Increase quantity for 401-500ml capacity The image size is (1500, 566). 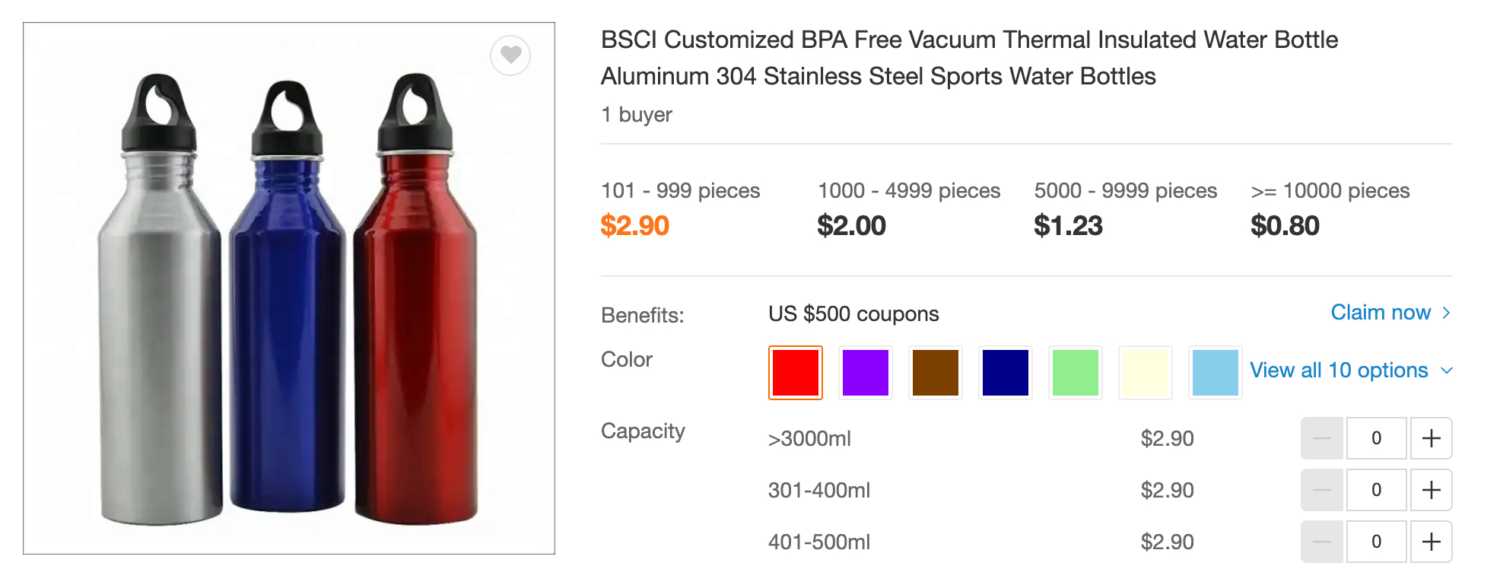pos(1432,541)
